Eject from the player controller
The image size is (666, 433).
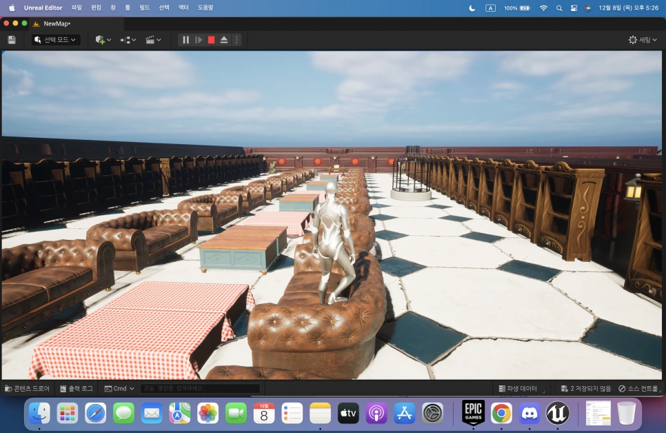(224, 39)
